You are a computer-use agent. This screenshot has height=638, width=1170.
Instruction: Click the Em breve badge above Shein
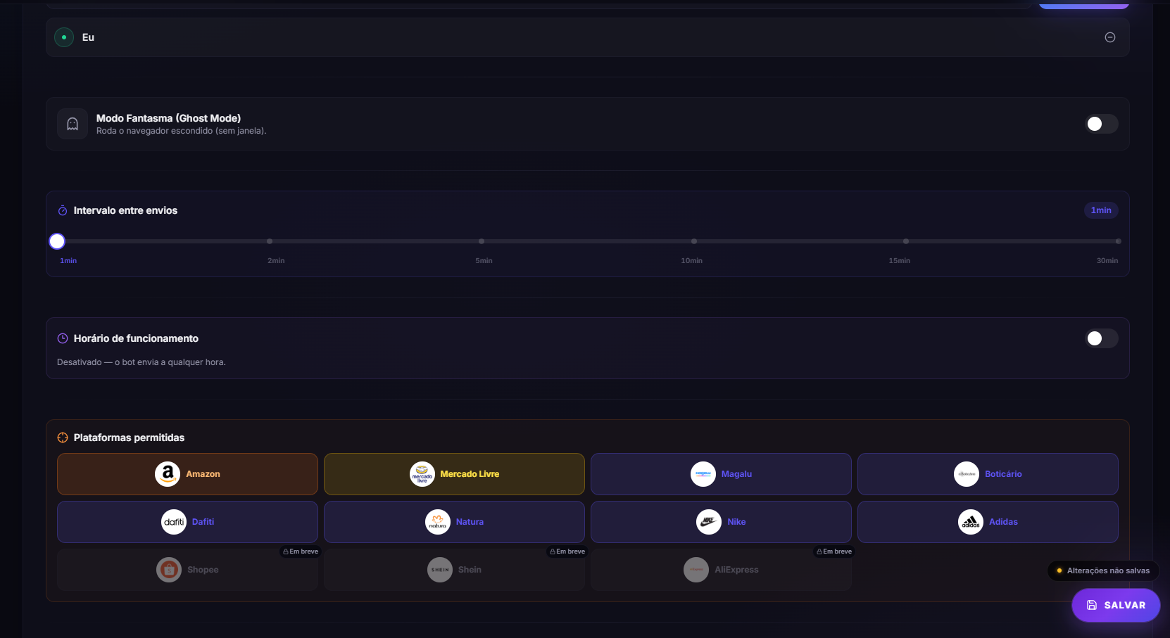pos(567,551)
